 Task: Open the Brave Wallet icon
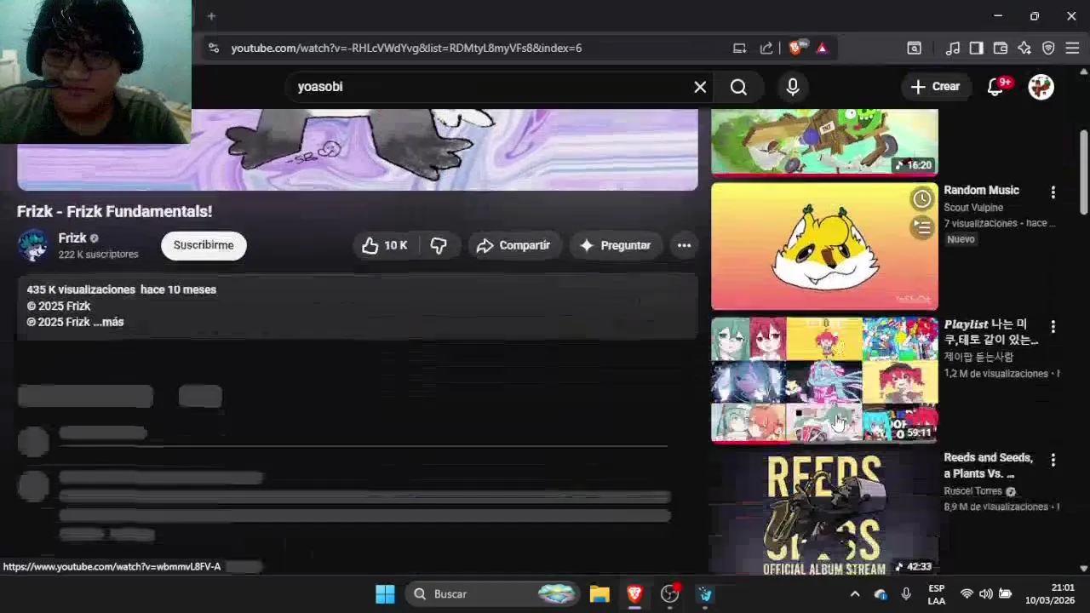1001,49
